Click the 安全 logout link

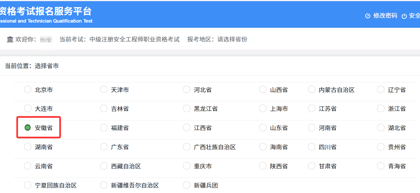414,16
